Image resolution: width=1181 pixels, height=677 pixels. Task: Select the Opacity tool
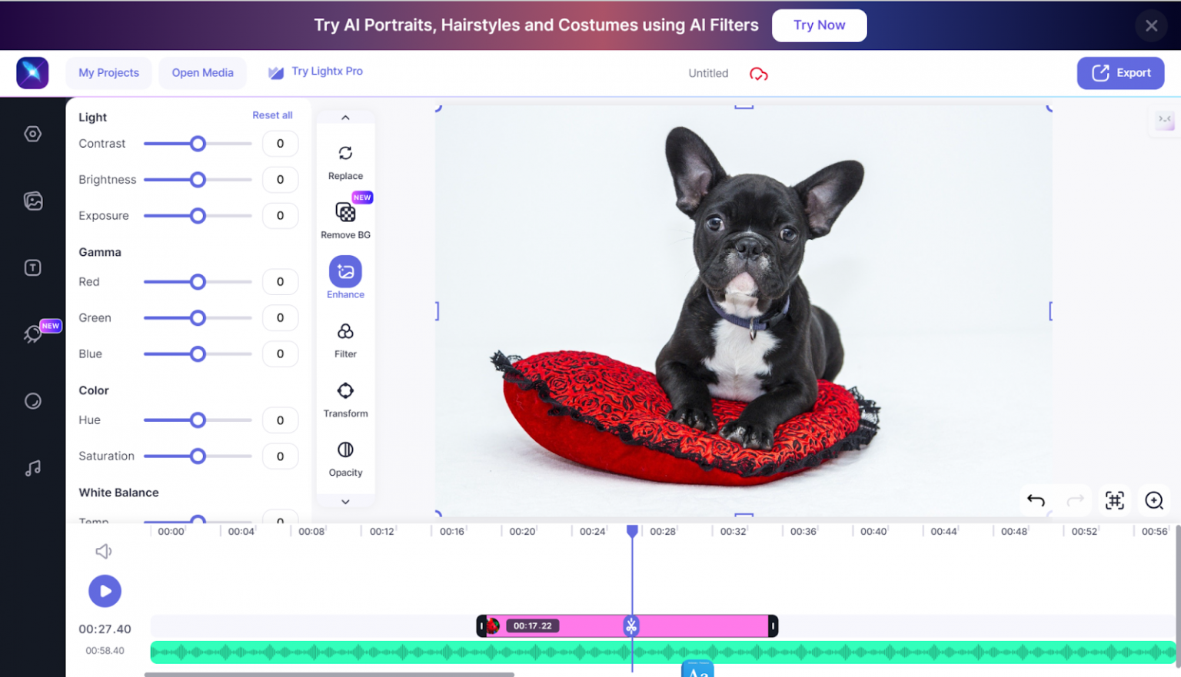pyautogui.click(x=345, y=458)
